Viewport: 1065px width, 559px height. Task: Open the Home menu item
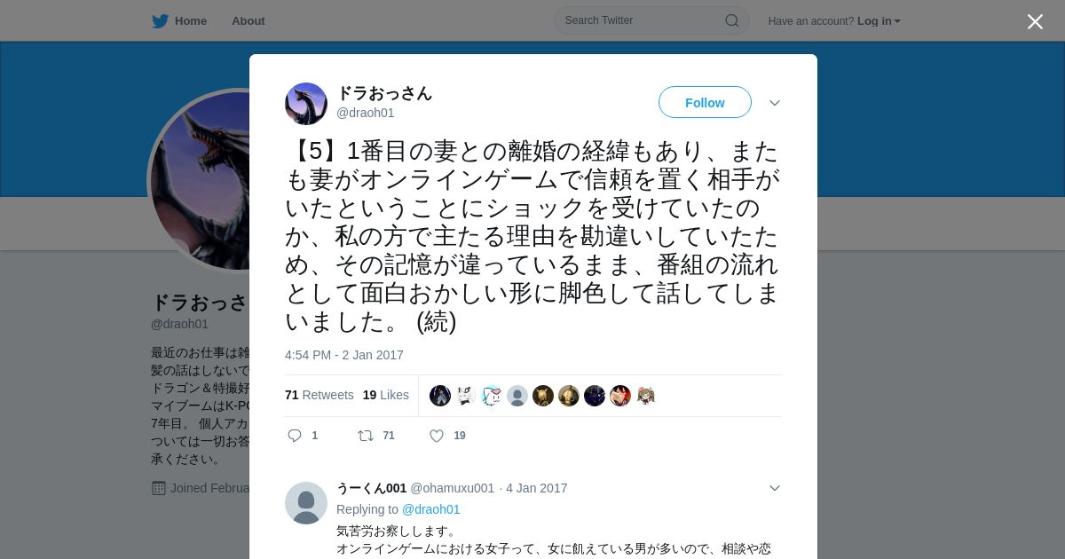tap(191, 21)
